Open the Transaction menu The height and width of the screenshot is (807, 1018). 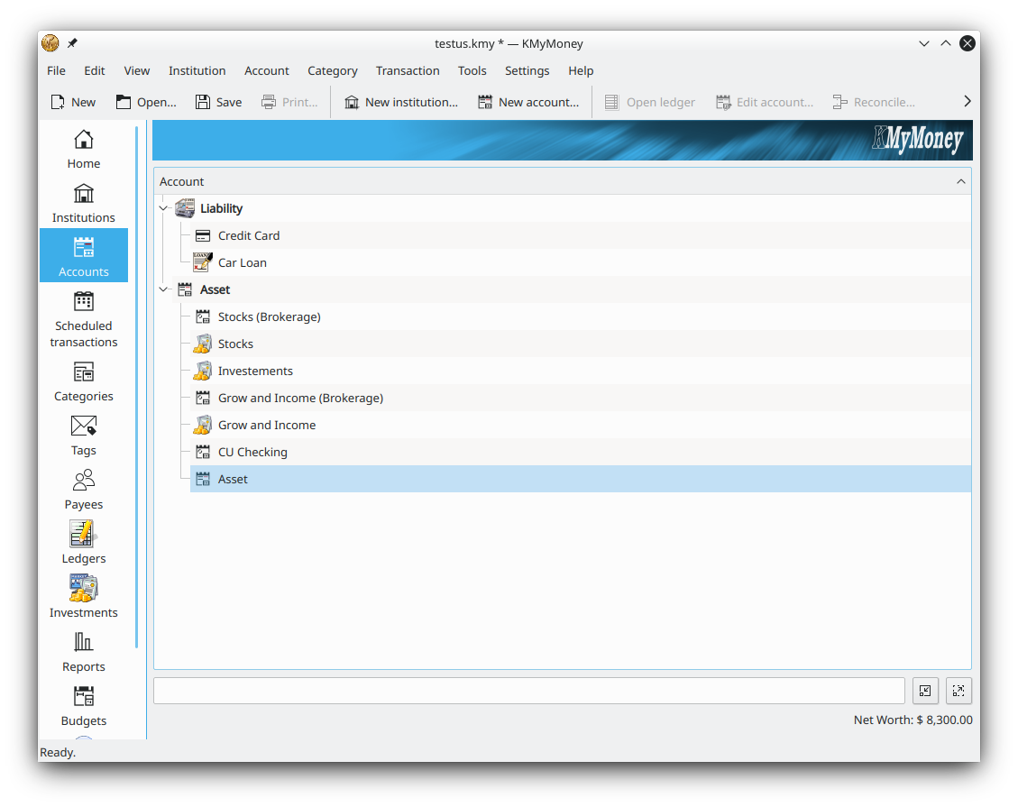click(408, 70)
